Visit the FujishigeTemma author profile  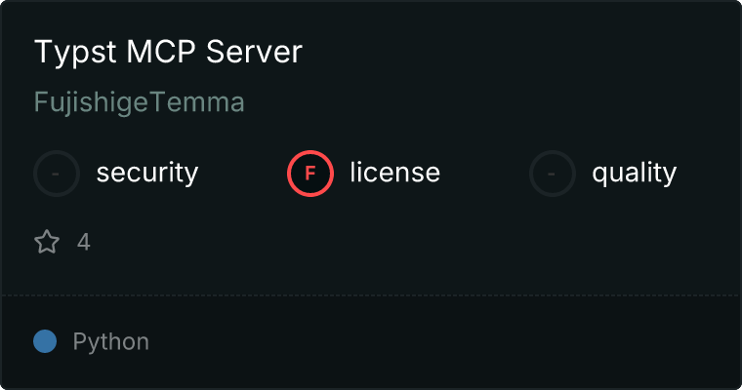coord(139,102)
